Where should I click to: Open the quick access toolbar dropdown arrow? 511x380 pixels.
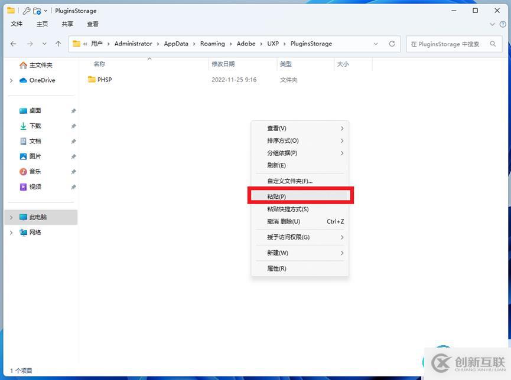45,11
